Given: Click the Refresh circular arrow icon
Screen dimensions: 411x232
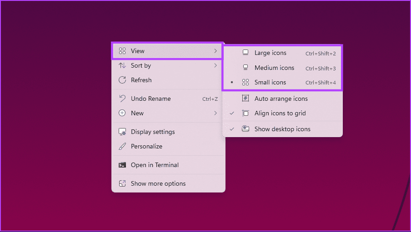Looking at the screenshot, I should (122, 80).
